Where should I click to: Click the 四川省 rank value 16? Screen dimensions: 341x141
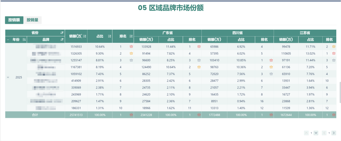tap(262, 101)
